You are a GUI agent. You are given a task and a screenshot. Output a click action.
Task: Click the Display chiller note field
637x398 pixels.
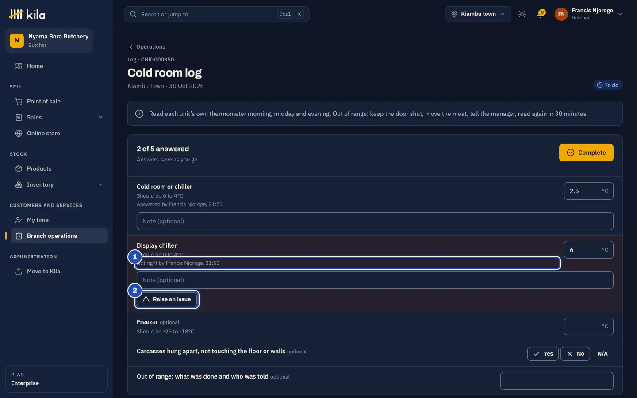tap(375, 280)
